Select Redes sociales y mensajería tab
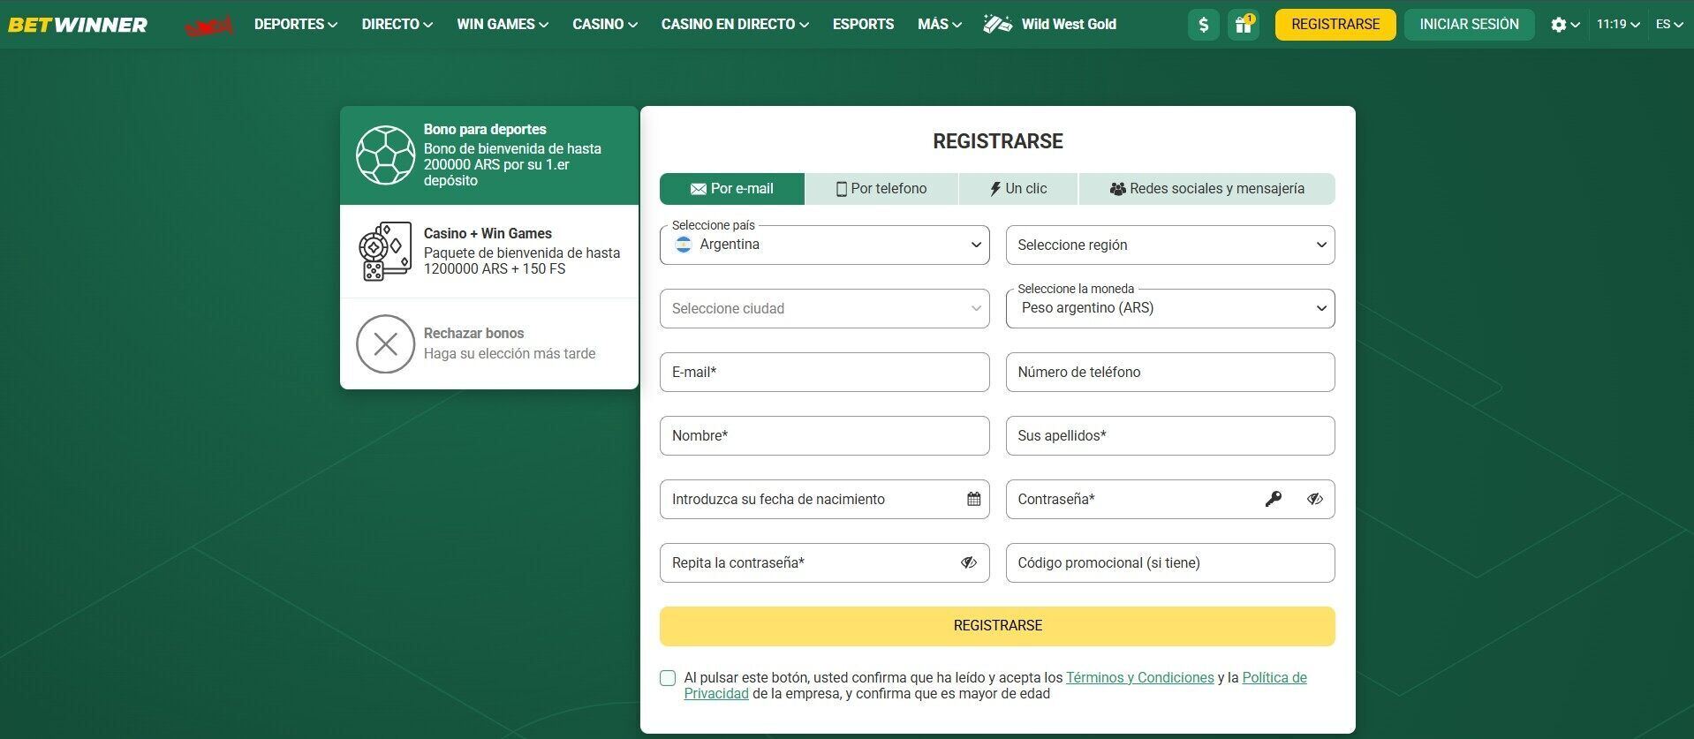Screen dimensions: 1694x739 [1207, 189]
